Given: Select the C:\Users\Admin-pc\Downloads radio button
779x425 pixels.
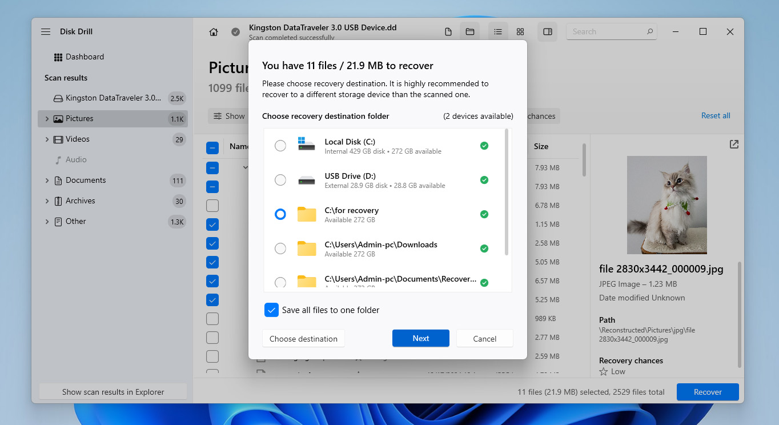Looking at the screenshot, I should pos(280,248).
